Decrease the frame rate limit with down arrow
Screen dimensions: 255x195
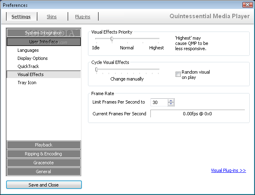click(171, 104)
